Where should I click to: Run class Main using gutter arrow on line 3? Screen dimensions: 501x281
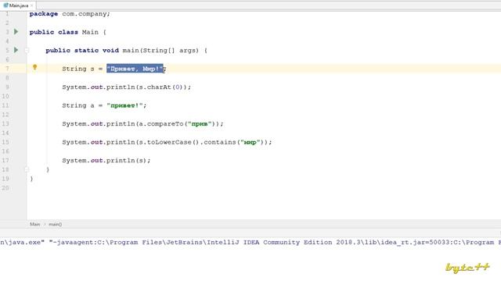click(16, 31)
